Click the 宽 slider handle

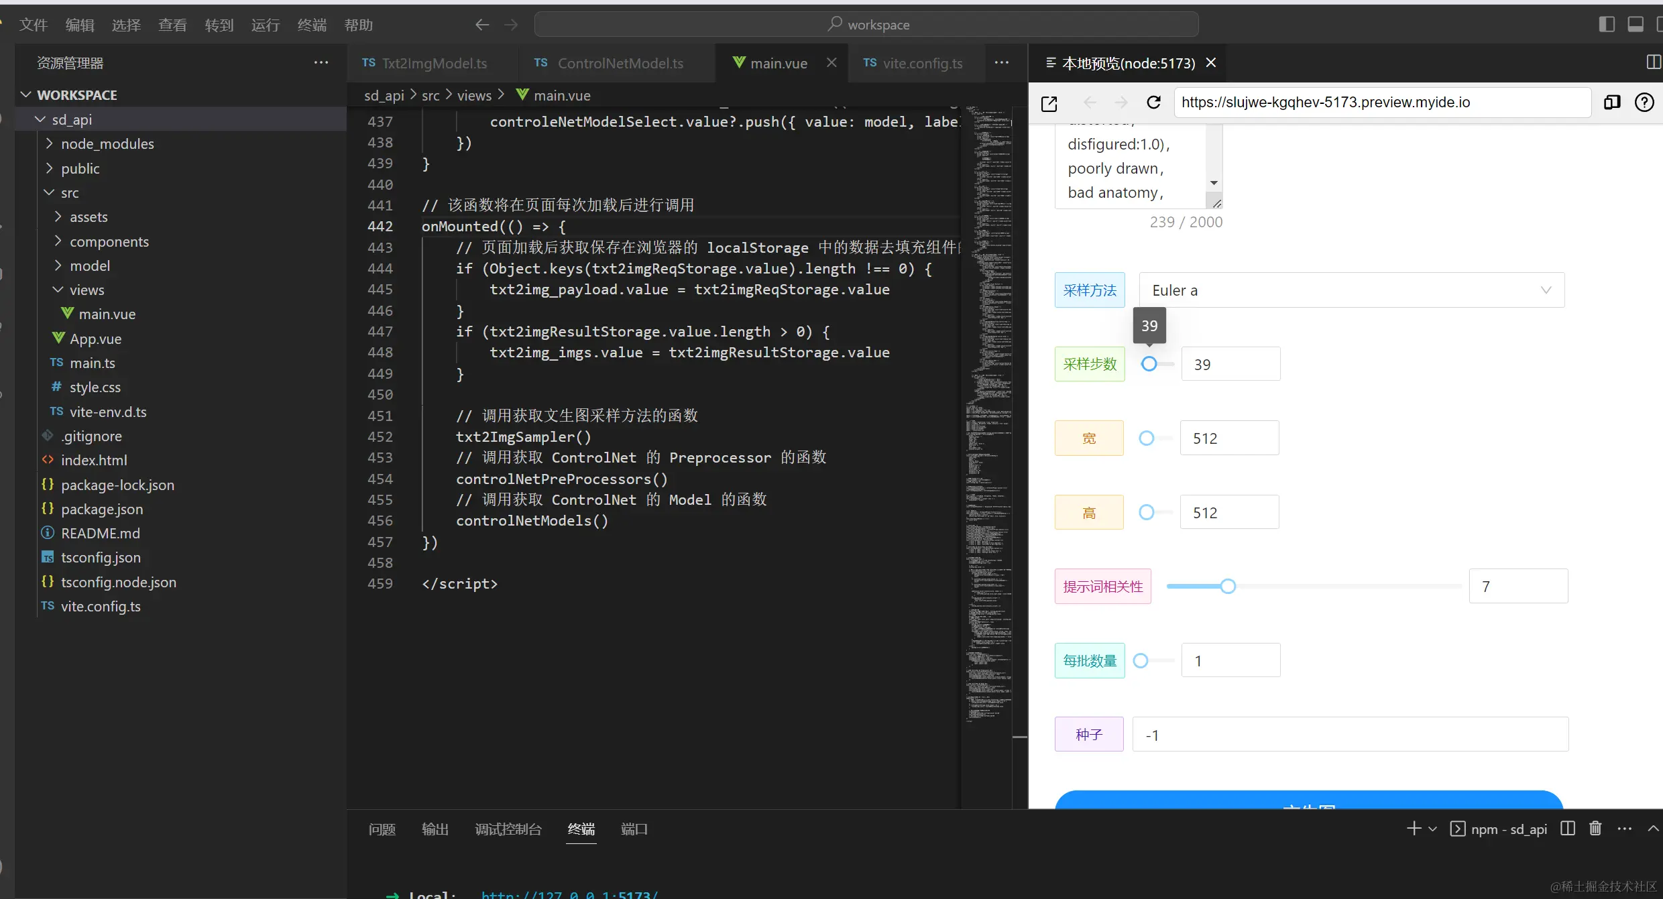pos(1147,438)
